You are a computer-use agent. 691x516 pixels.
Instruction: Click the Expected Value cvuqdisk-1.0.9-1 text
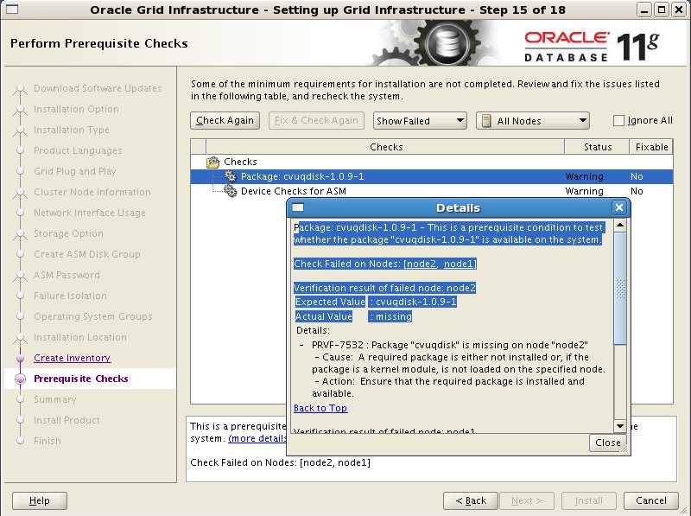(x=376, y=302)
